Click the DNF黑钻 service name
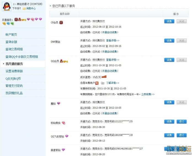 coord(55,42)
